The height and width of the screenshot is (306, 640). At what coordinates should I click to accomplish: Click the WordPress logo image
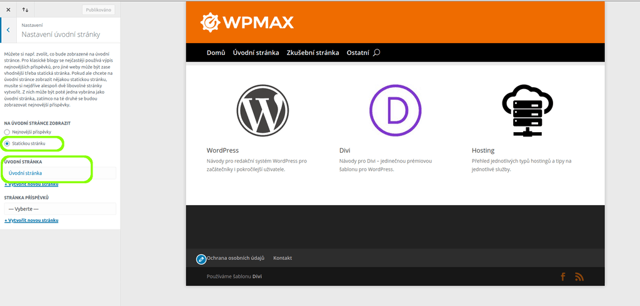coord(262,110)
